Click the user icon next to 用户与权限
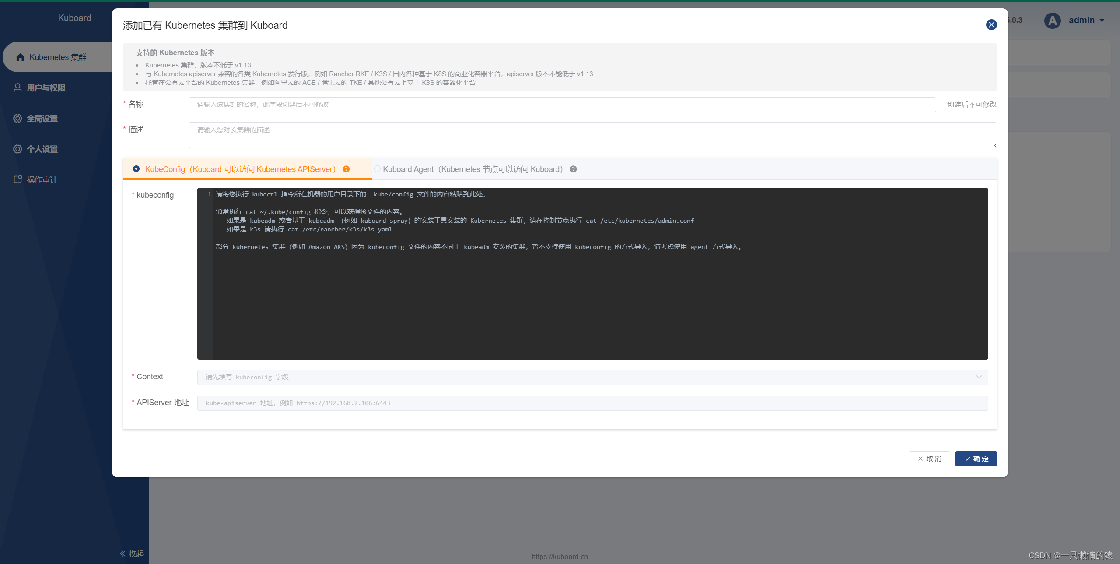The image size is (1120, 564). 17,88
